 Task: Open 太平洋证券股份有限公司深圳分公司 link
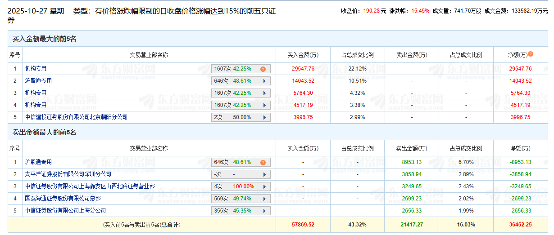[x=68, y=174]
